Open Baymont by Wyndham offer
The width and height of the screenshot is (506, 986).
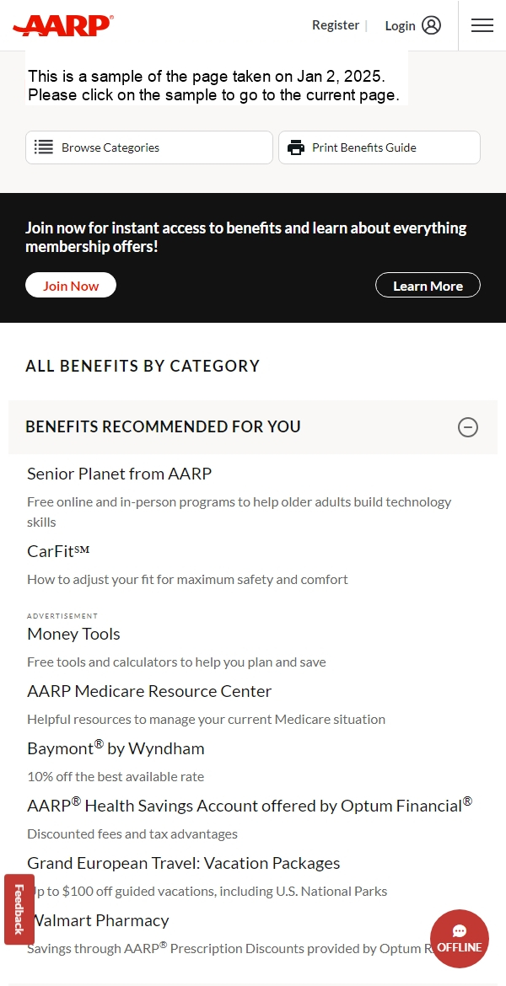click(116, 748)
